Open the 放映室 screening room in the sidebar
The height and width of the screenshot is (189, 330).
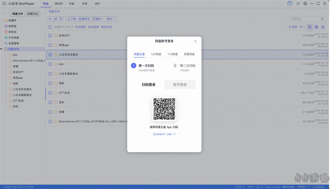click(x=10, y=26)
